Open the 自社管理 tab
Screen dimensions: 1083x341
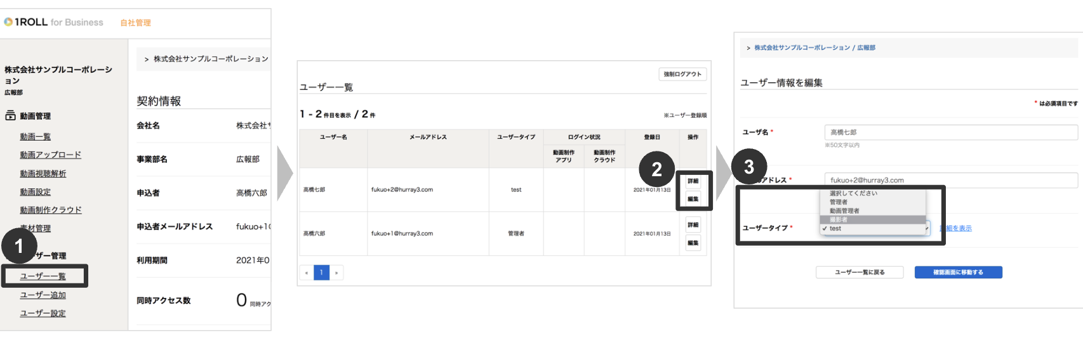click(x=136, y=23)
